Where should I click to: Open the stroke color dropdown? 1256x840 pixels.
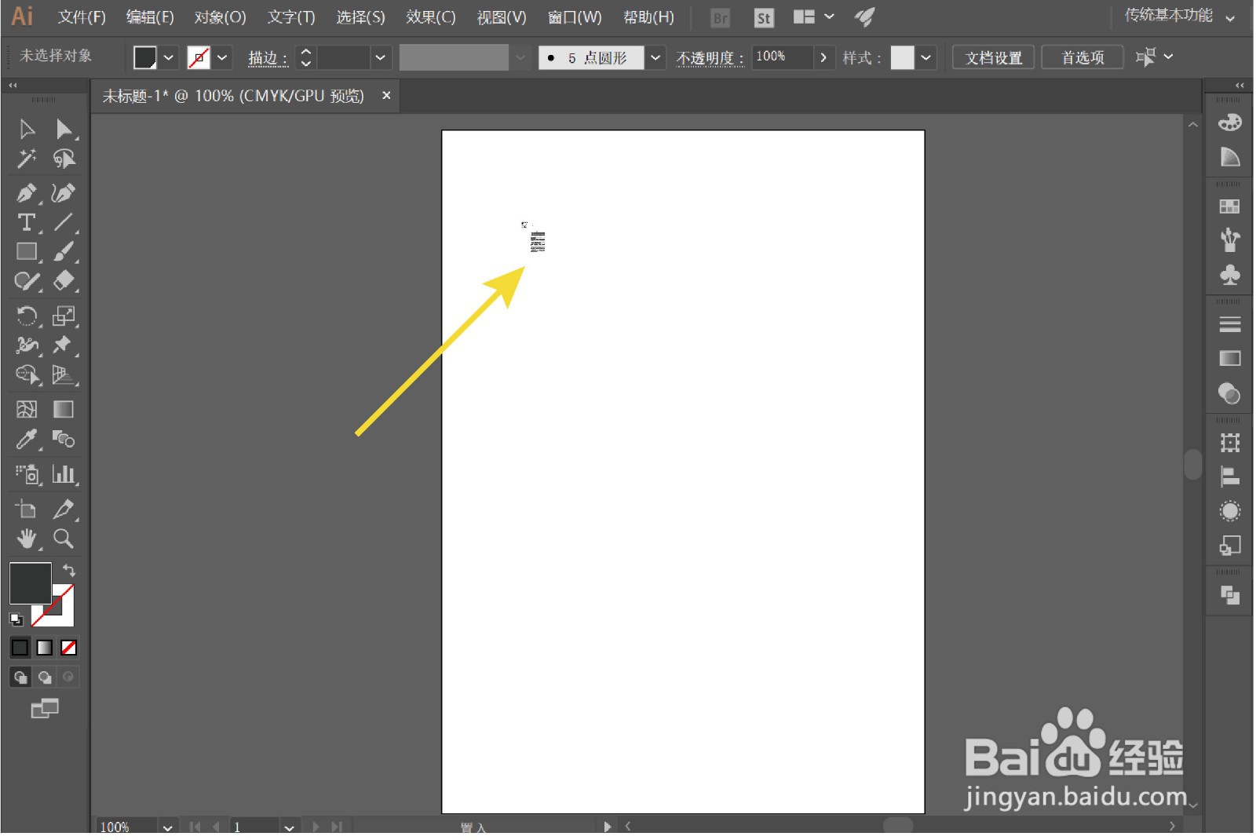(x=223, y=57)
